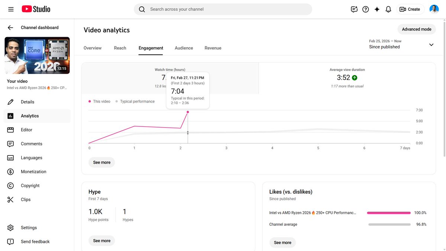Click See more under the chart
The width and height of the screenshot is (446, 251).
coord(102,162)
